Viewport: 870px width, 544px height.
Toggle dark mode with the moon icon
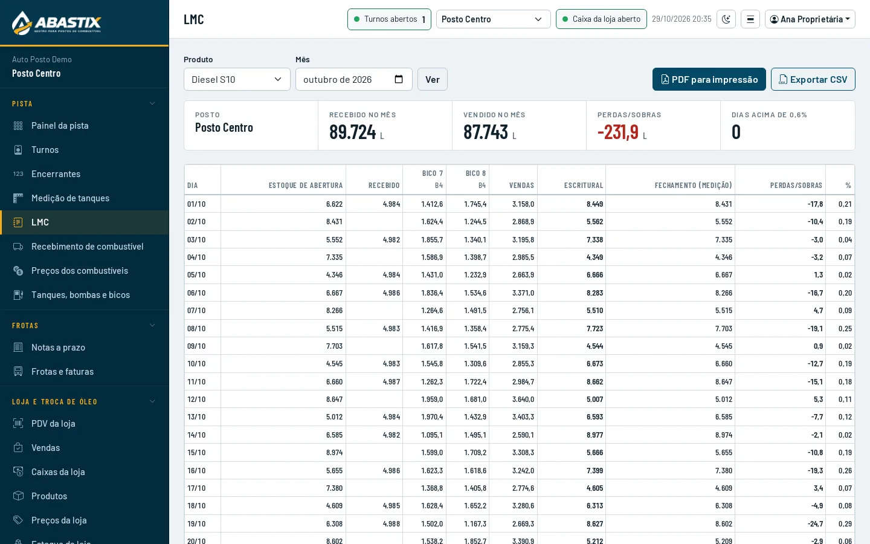pos(726,19)
